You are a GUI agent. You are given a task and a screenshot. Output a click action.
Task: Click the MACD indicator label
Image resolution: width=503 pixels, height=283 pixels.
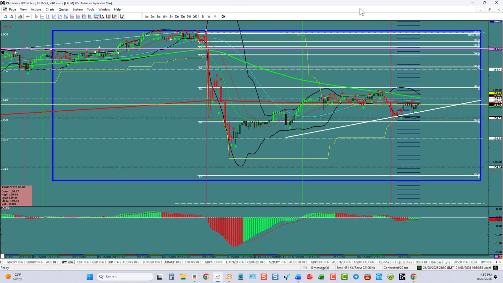pyautogui.click(x=5, y=208)
